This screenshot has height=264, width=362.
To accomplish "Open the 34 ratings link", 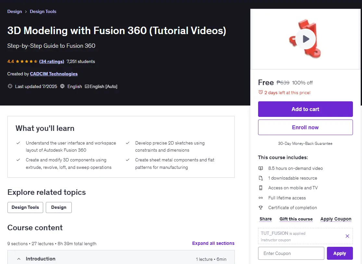I will (x=52, y=61).
